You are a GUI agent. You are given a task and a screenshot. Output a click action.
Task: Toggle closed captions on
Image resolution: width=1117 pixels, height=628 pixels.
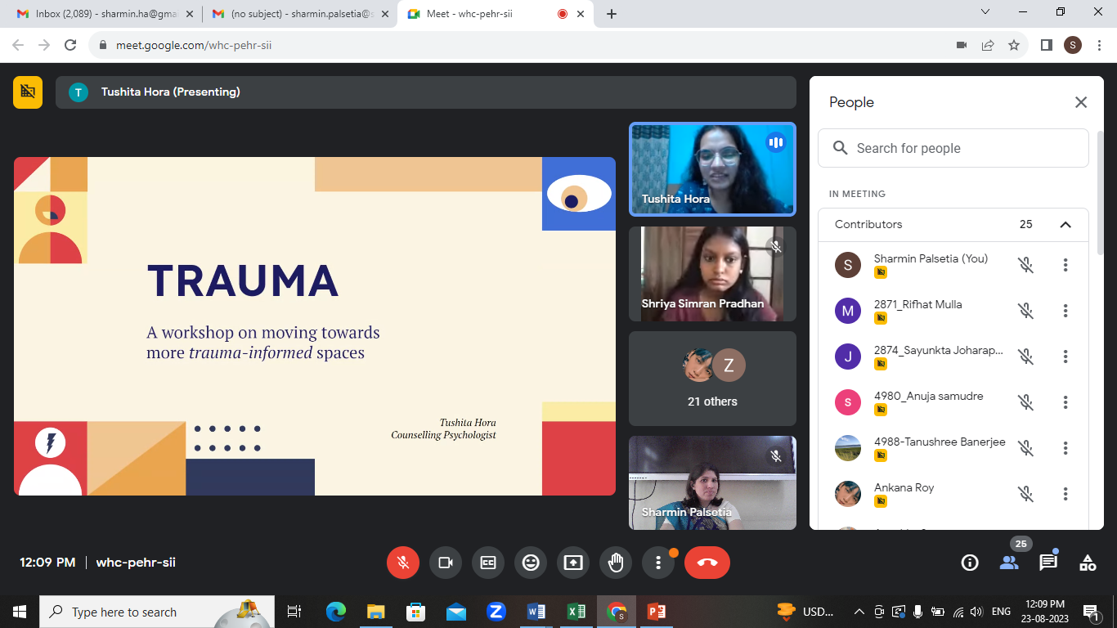click(x=488, y=563)
